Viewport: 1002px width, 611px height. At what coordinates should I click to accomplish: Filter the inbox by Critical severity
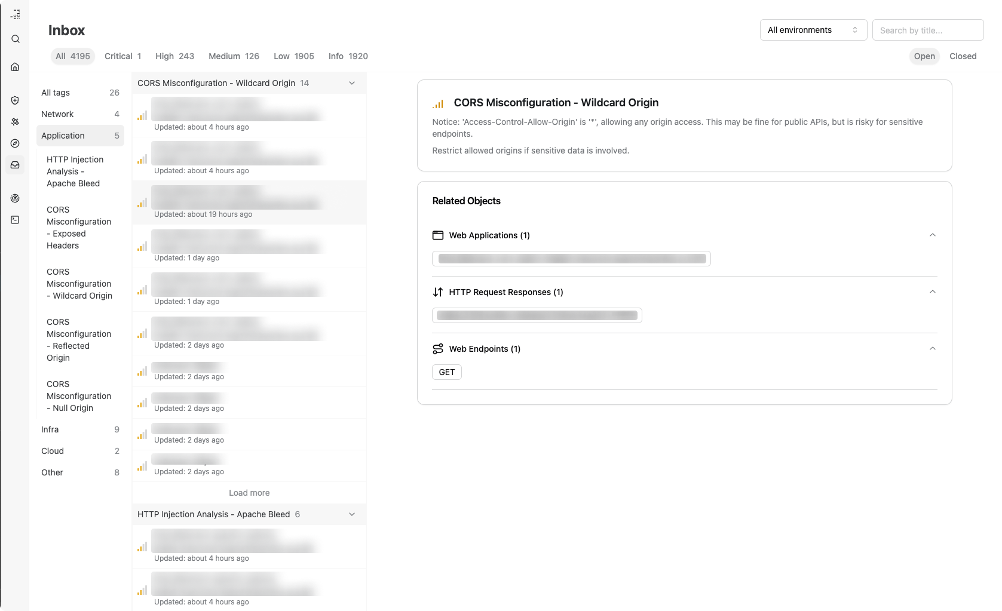coord(122,56)
